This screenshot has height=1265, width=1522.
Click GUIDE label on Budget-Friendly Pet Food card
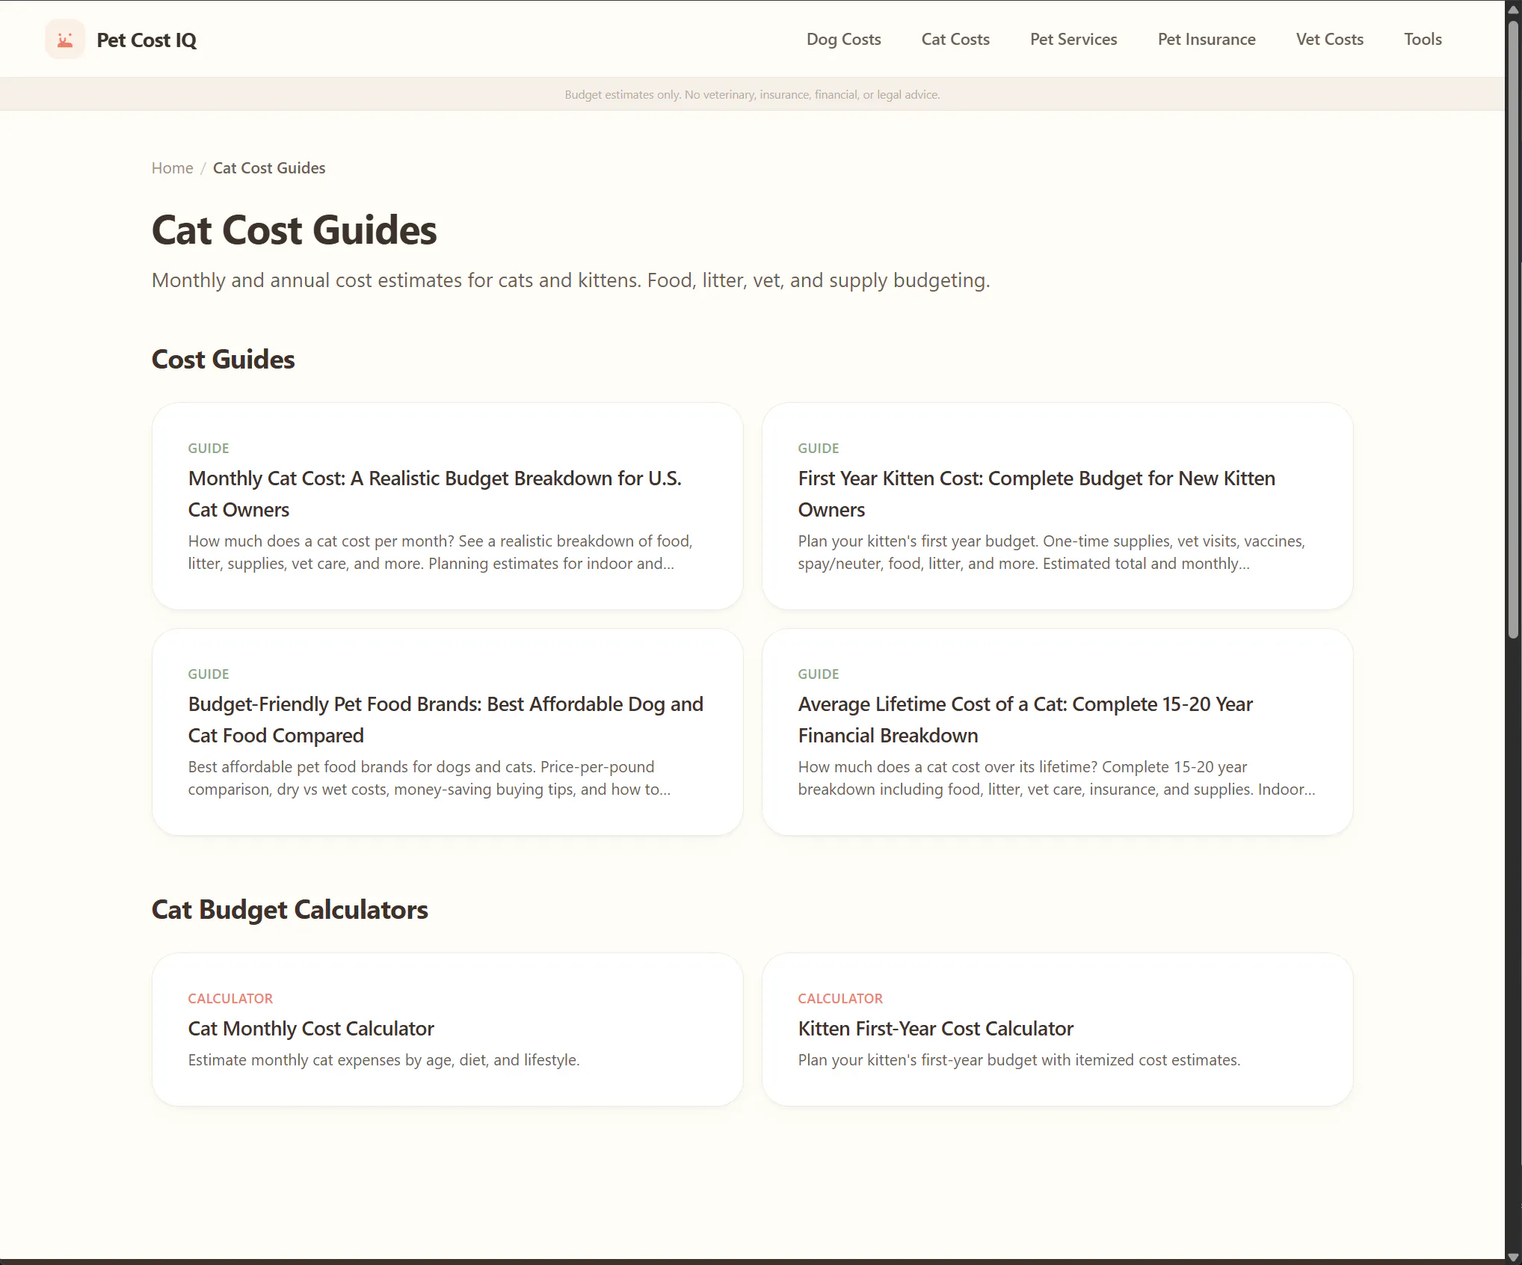click(x=209, y=674)
